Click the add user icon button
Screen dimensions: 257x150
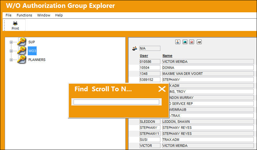(x=178, y=42)
